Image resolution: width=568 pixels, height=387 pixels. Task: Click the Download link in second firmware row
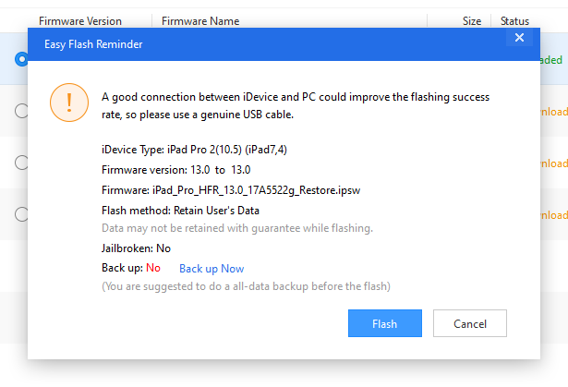(552, 112)
